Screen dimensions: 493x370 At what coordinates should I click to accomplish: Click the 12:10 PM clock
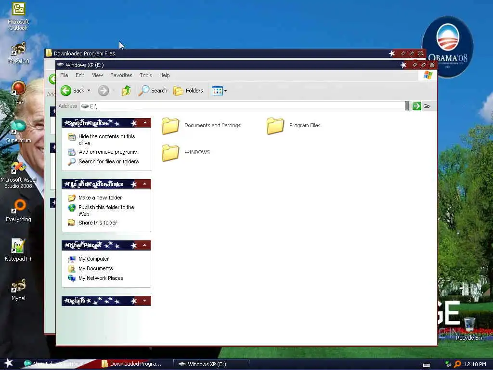[475, 364]
